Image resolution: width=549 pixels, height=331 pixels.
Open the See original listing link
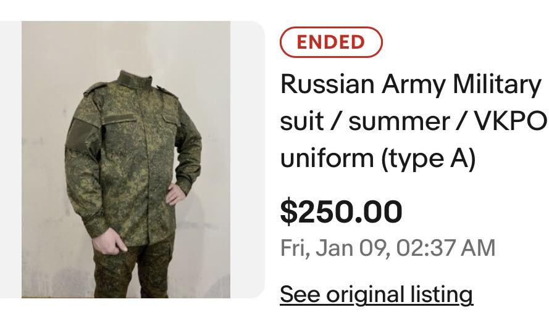pos(376,294)
